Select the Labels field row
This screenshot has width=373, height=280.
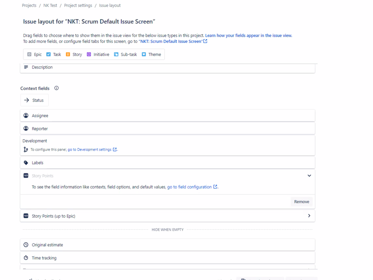click(x=168, y=163)
